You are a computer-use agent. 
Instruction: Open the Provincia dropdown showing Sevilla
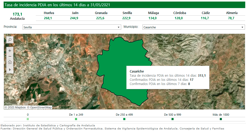point(71,27)
